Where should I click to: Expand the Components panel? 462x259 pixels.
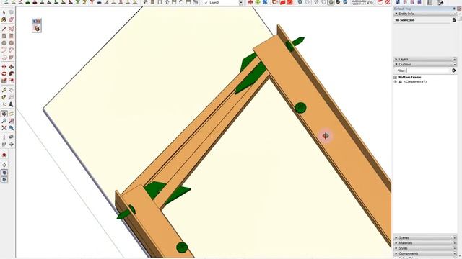(396, 253)
